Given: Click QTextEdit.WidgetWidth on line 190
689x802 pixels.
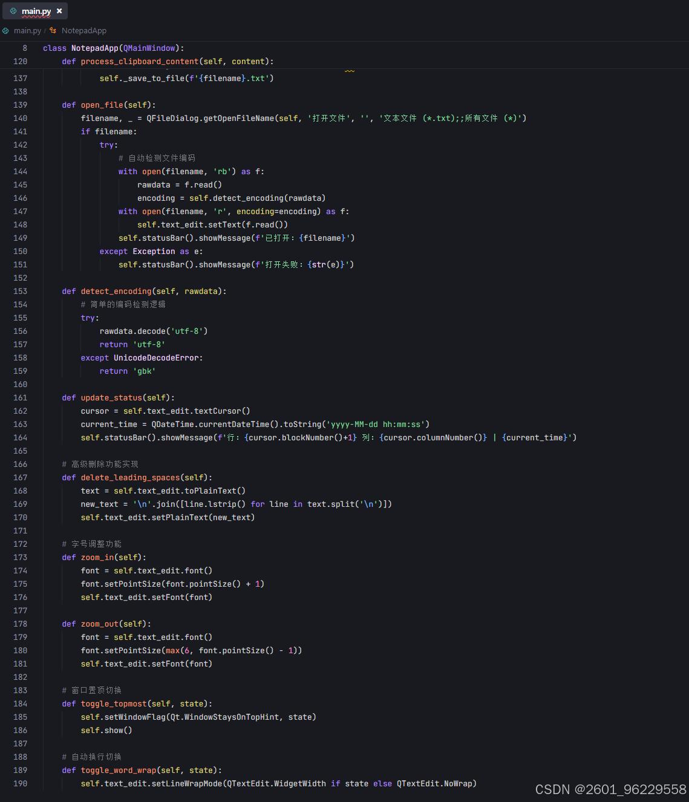Looking at the screenshot, I should [276, 783].
